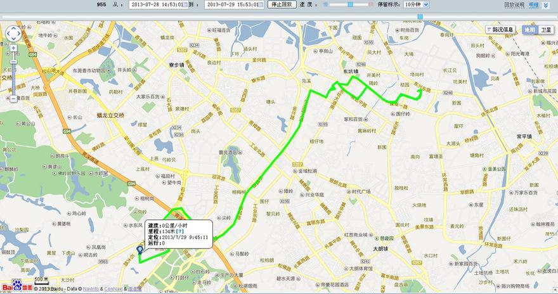Open the 明细 details link
The width and height of the screenshot is (558, 294).
click(x=533, y=5)
